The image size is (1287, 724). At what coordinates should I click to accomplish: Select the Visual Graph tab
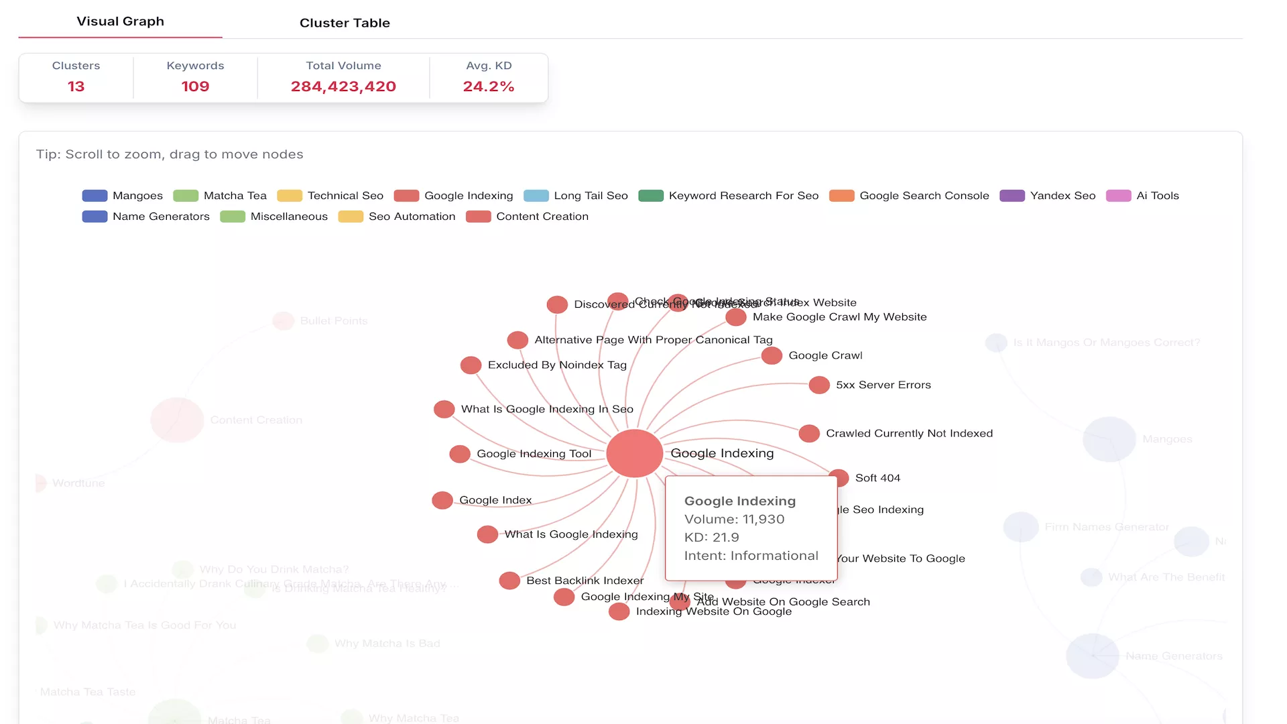point(120,21)
